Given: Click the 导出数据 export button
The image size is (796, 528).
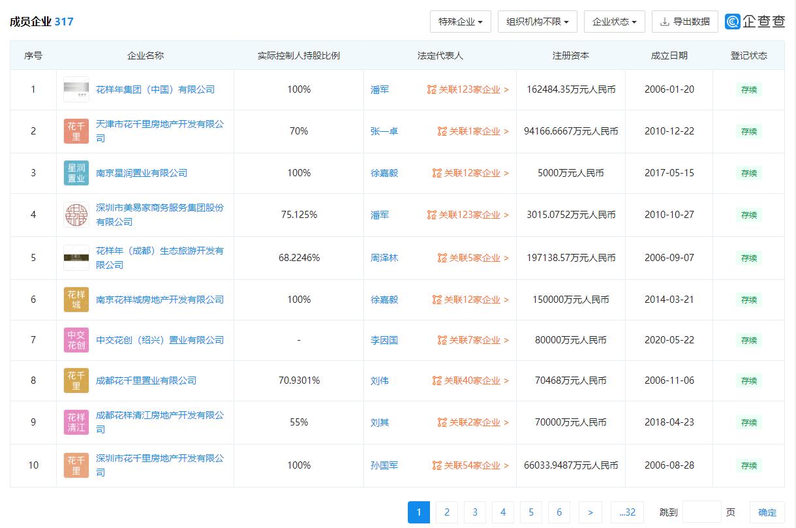Looking at the screenshot, I should coord(685,22).
